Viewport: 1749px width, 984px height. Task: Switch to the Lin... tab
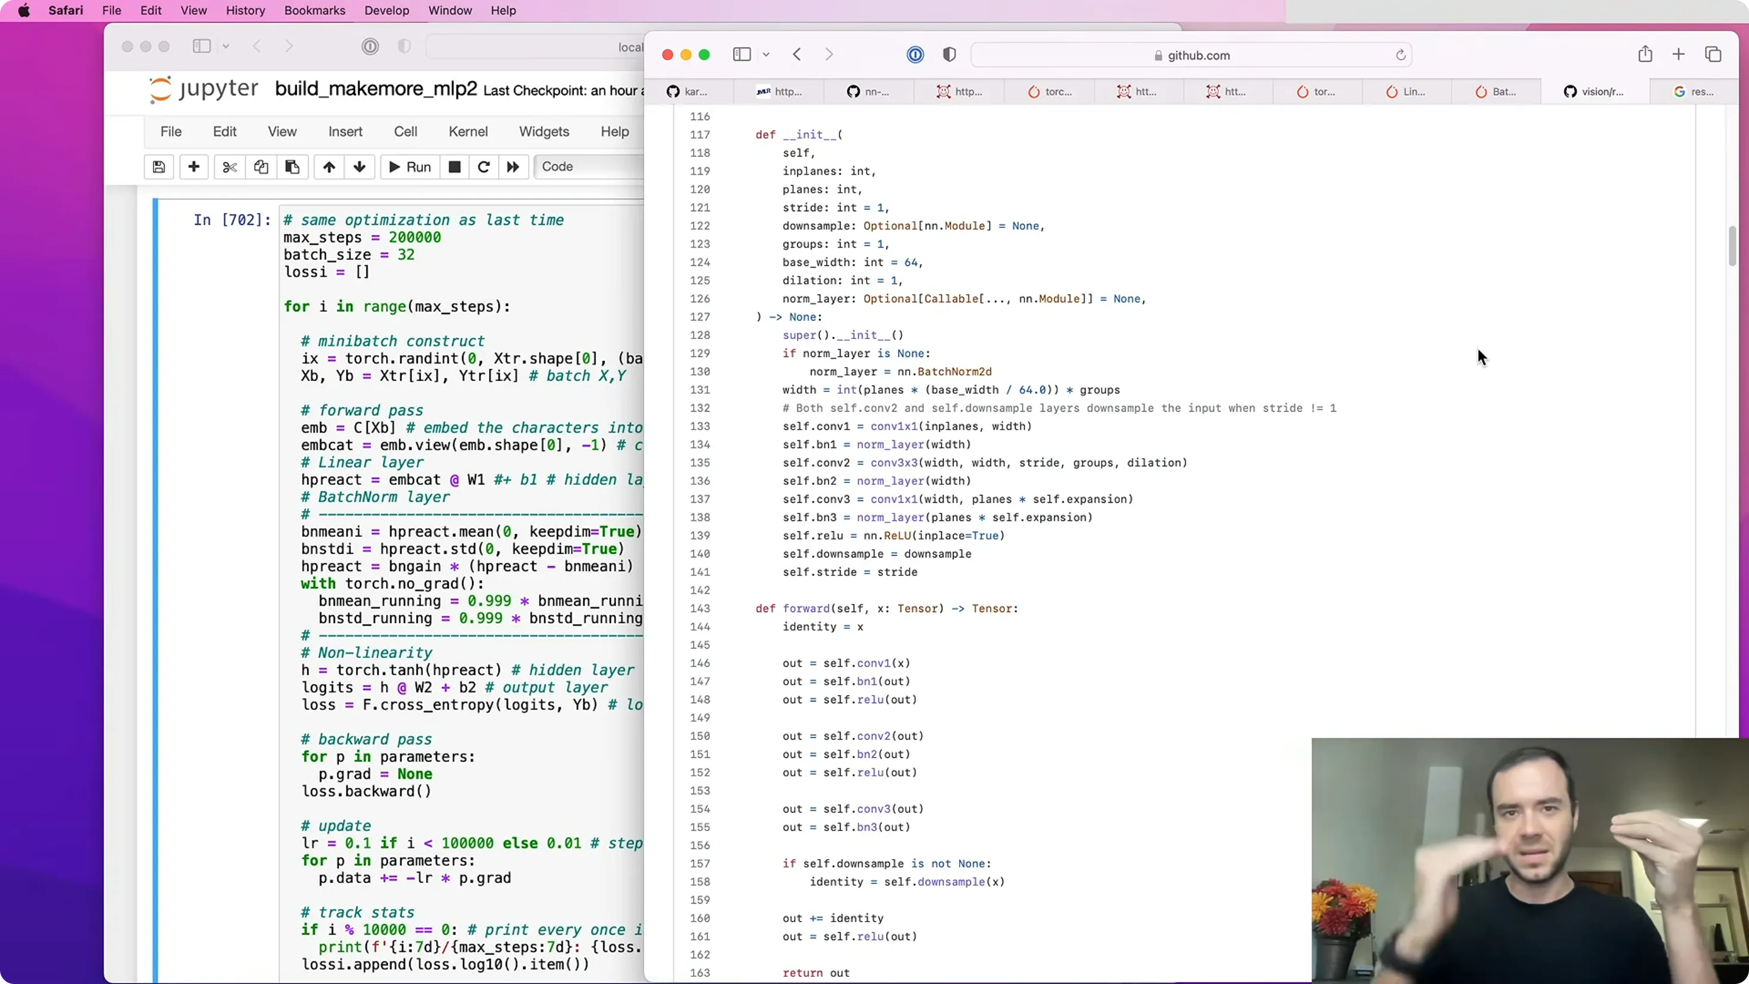[1405, 92]
